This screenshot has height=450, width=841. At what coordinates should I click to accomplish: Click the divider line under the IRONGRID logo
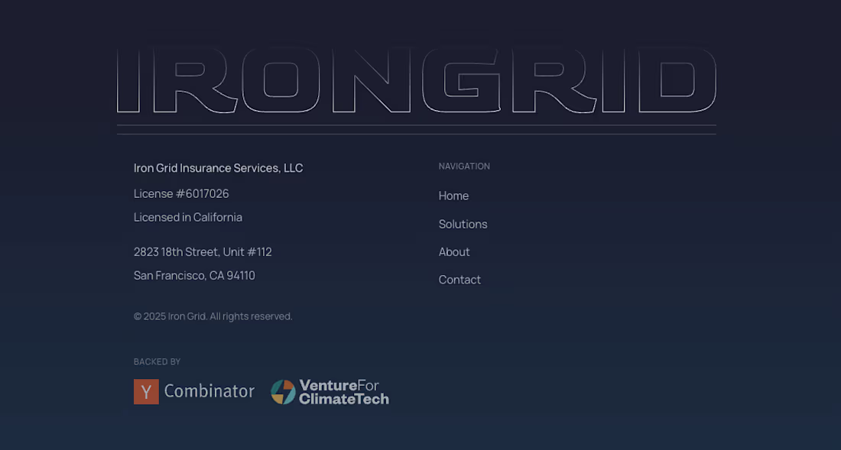417,130
